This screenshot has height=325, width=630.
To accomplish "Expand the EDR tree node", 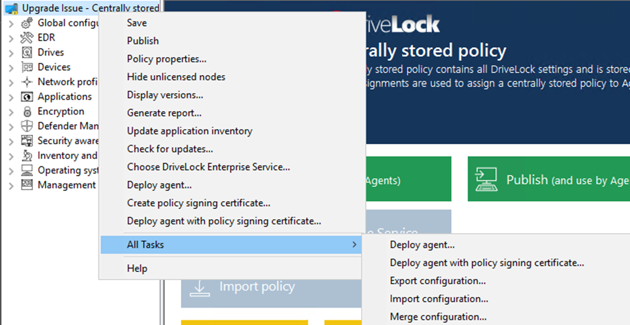I will (11, 38).
